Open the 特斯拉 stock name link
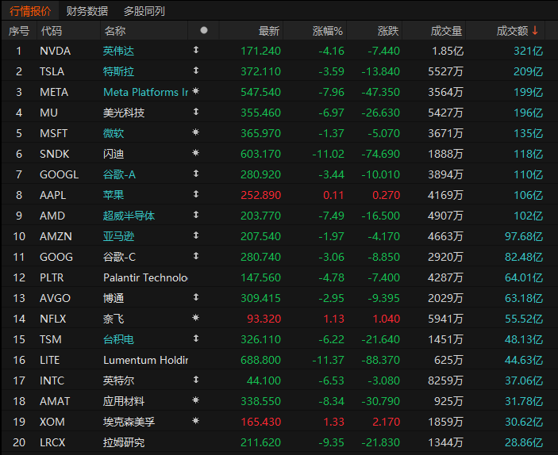 (118, 71)
